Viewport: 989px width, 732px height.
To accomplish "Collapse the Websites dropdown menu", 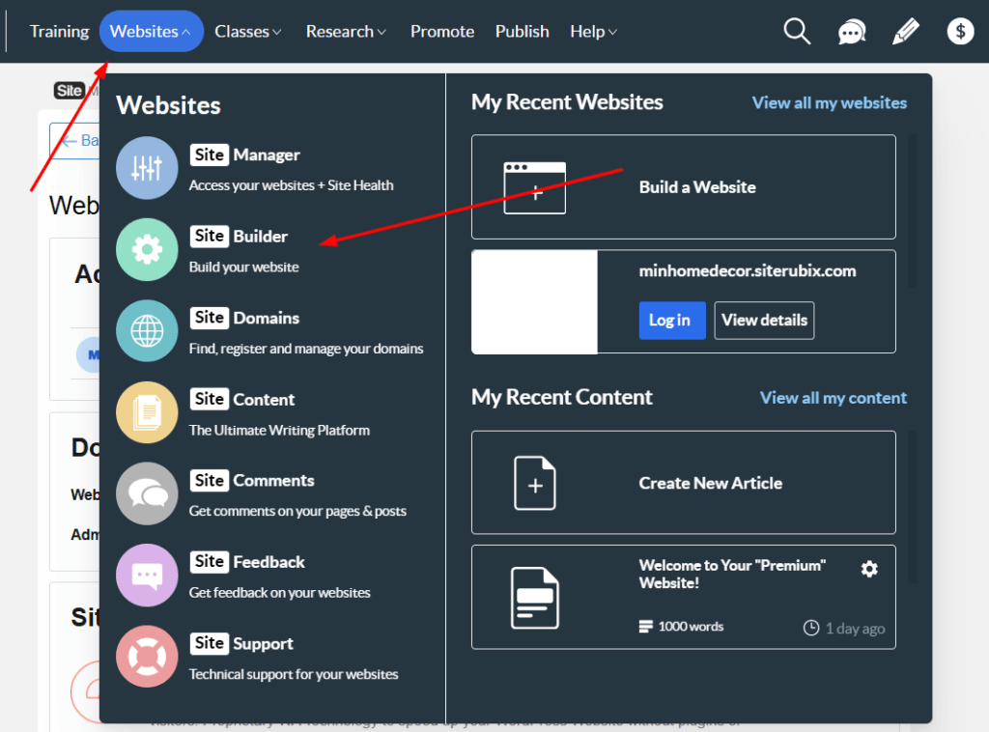I will (x=152, y=32).
